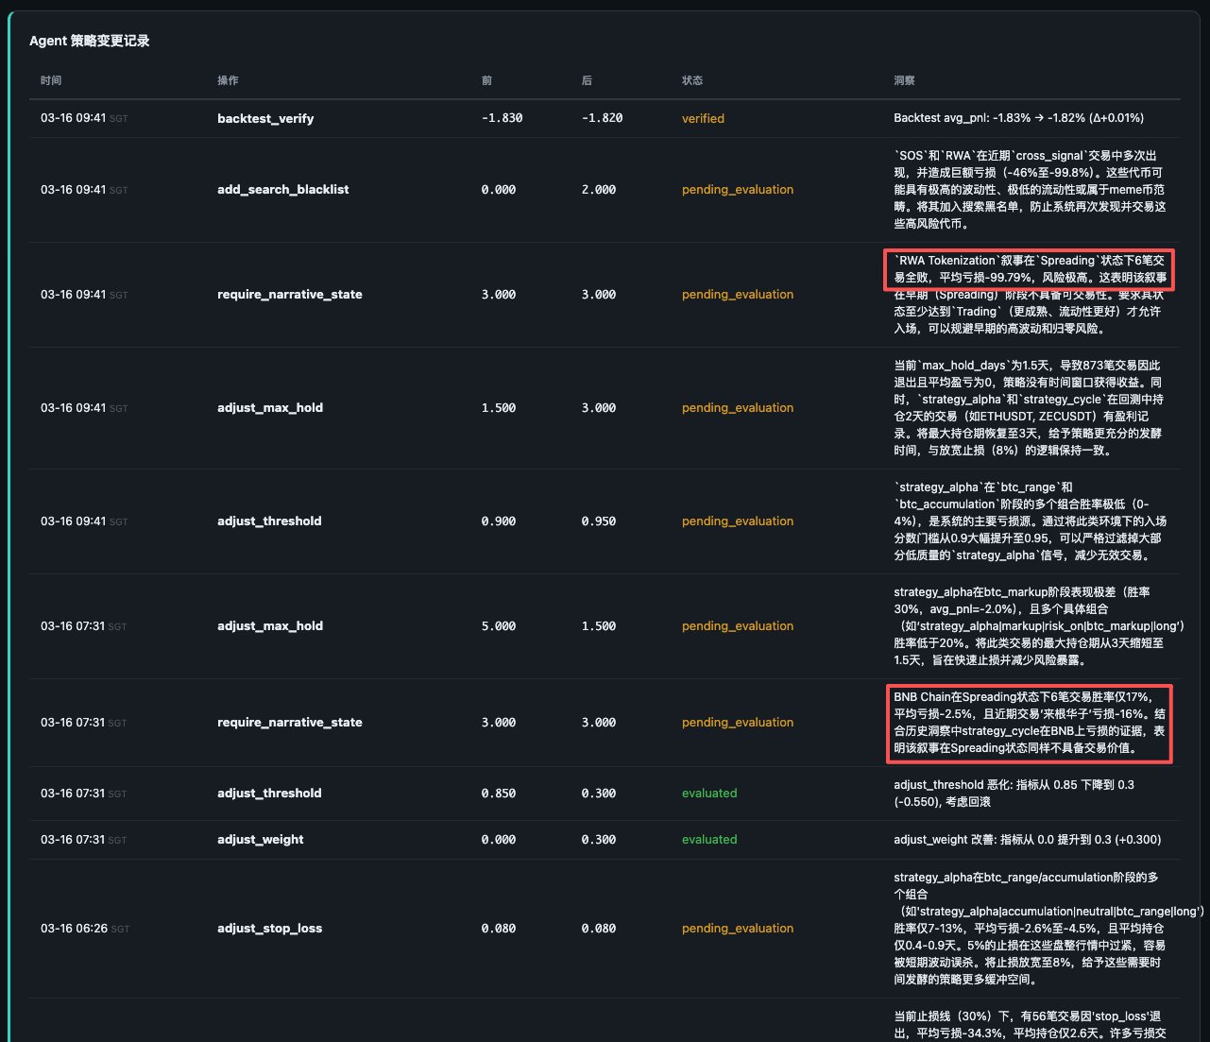This screenshot has height=1042, width=1210.
Task: Select the 'RWA Tokenization' insight paragraph
Action: coord(1030,294)
